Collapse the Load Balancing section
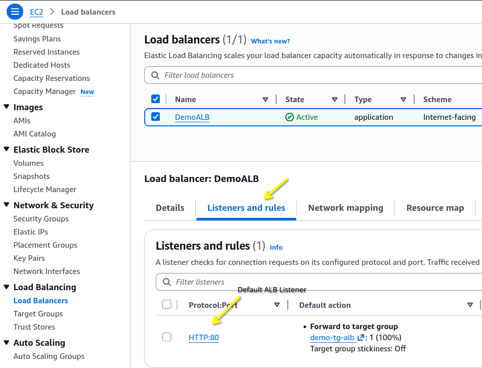 [7, 287]
